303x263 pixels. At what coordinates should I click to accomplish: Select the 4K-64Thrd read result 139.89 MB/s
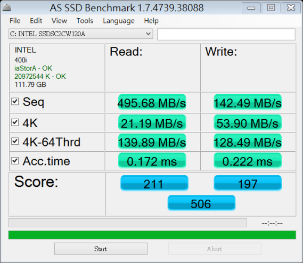coord(152,142)
